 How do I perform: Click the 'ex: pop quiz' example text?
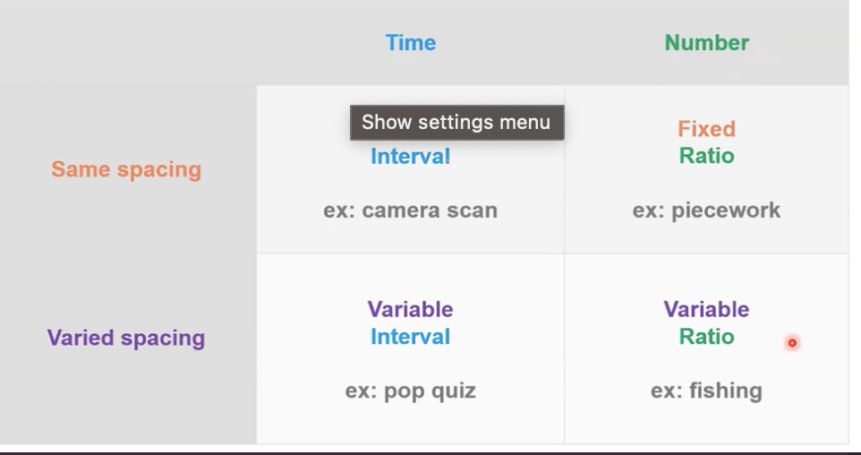coord(410,391)
